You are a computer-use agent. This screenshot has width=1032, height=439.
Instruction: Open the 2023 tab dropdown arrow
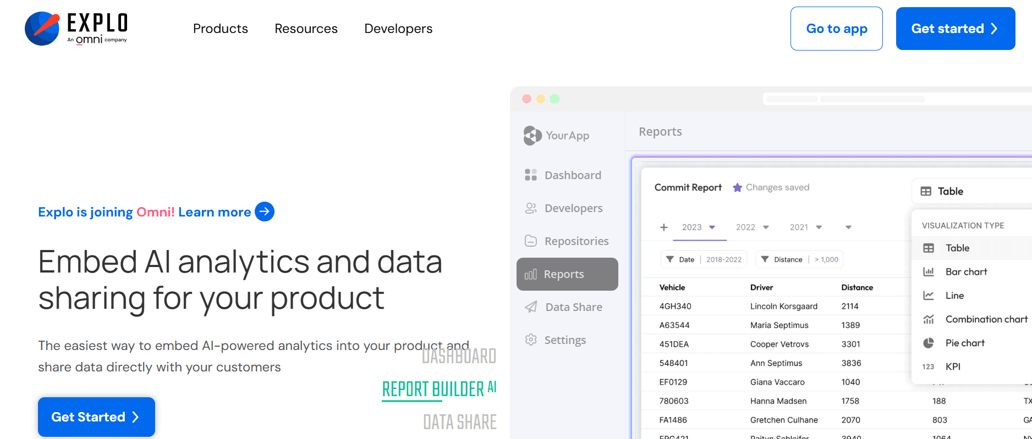click(x=712, y=227)
